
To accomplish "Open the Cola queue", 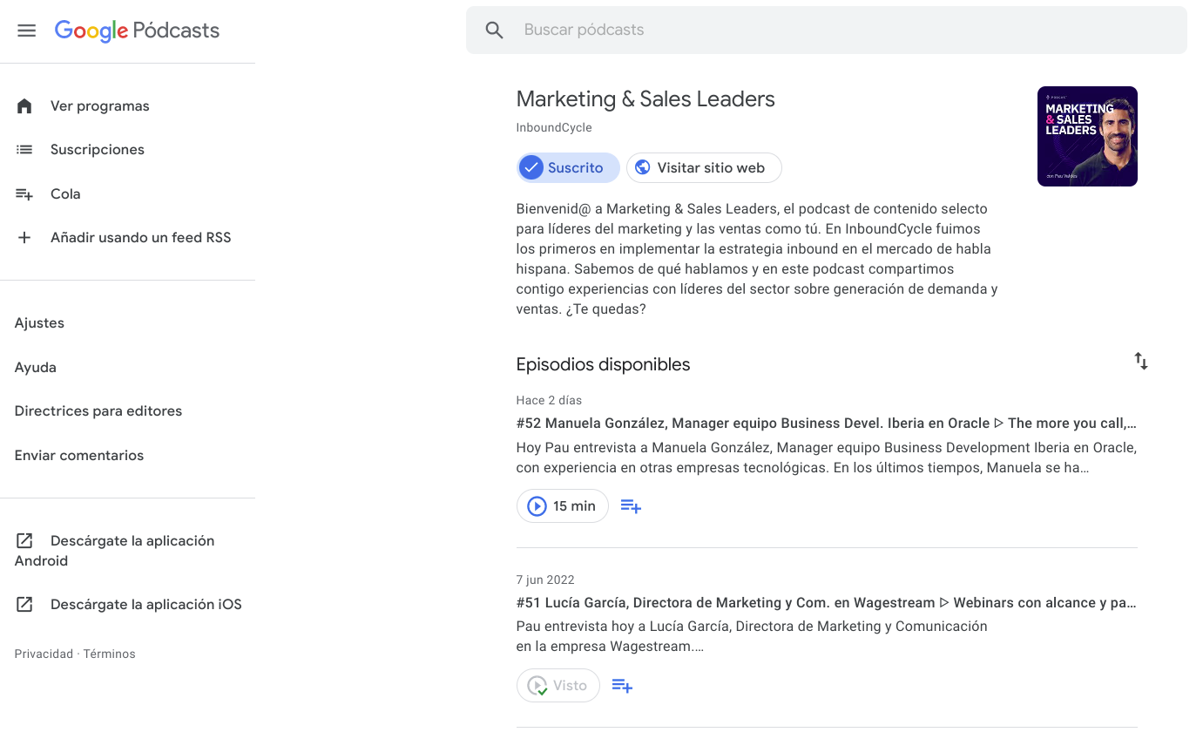I will click(x=65, y=194).
